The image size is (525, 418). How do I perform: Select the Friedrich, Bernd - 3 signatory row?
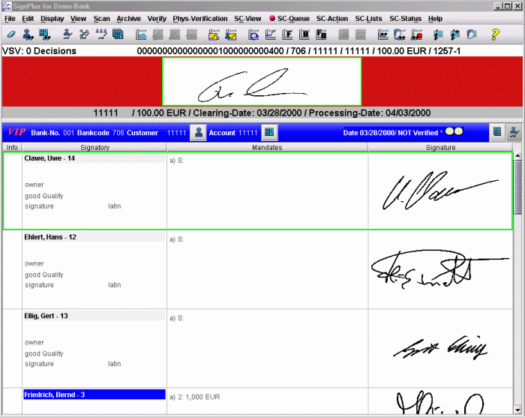pyautogui.click(x=94, y=394)
